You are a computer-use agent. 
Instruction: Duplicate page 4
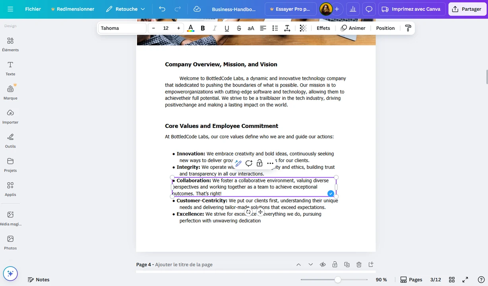click(347, 265)
